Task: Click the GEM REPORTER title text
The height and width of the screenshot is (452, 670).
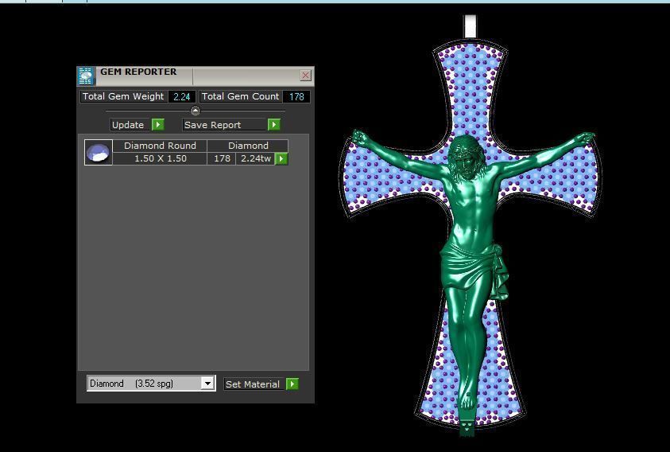Action: 138,72
